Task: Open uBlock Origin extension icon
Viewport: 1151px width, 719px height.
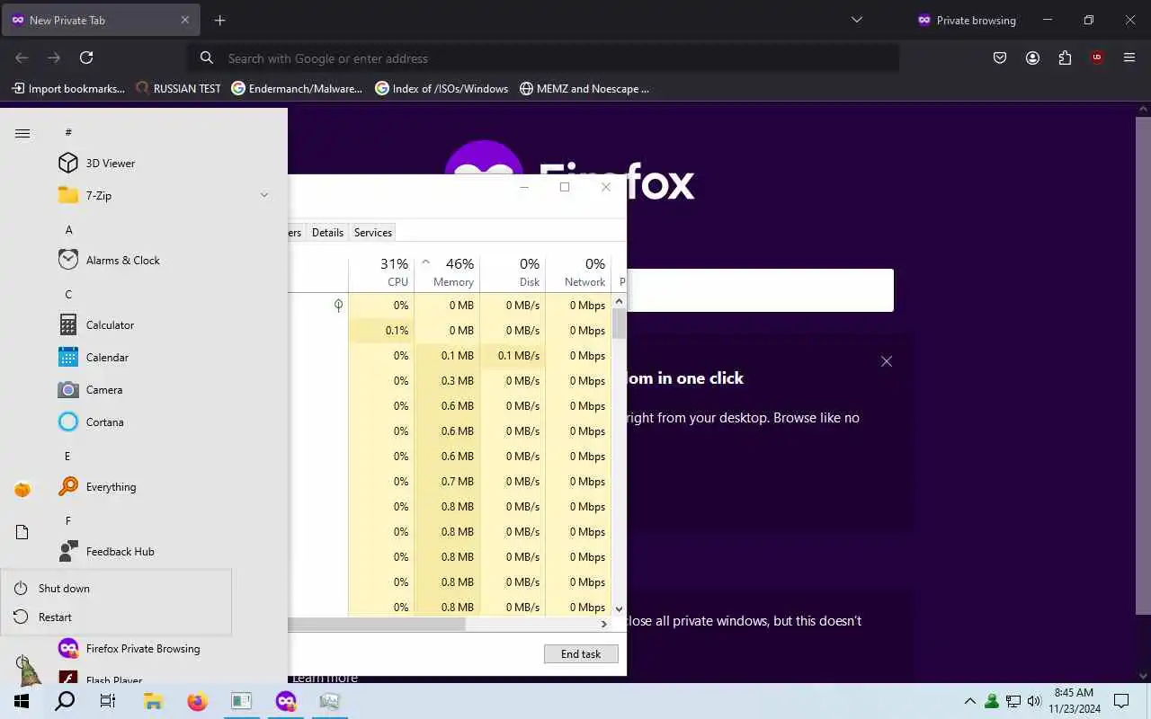Action: click(x=1097, y=58)
